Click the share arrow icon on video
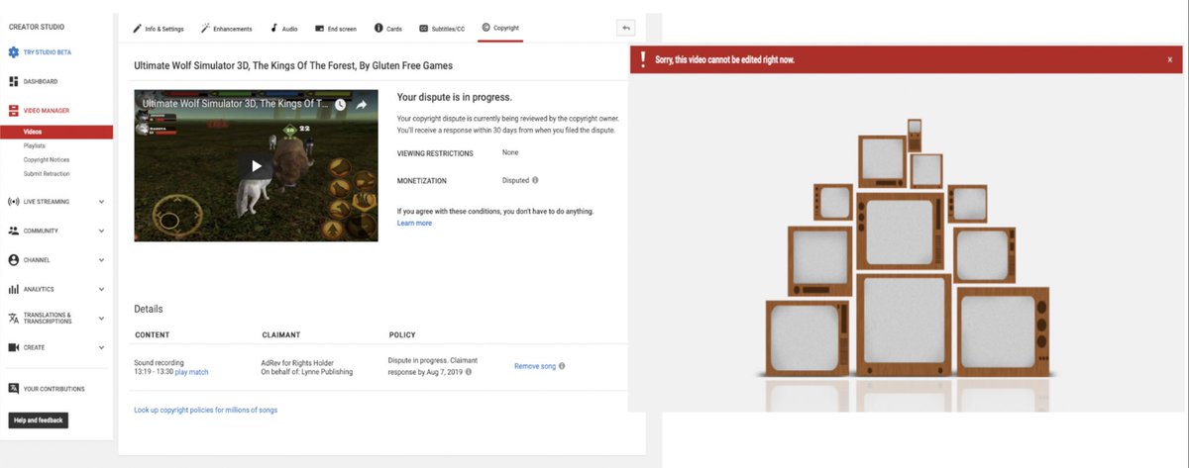 [362, 104]
